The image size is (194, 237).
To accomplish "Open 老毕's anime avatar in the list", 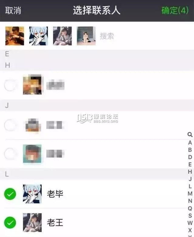I will 32,194.
